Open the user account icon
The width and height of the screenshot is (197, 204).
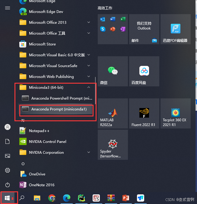coord(8,127)
